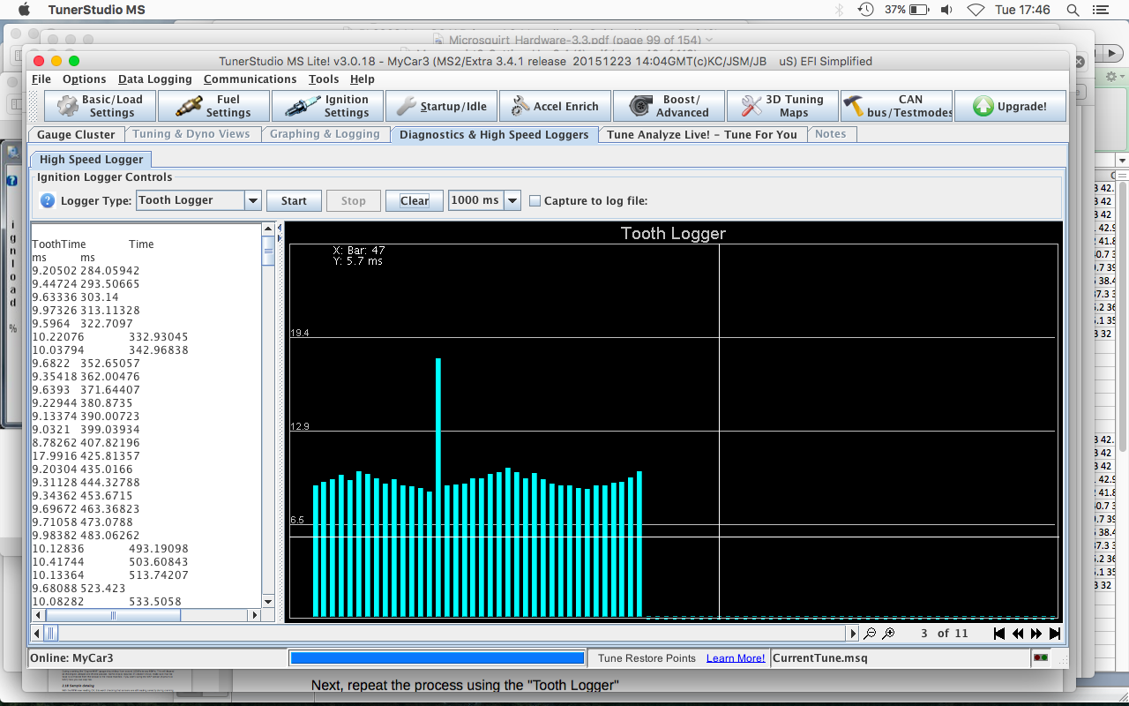Switch to Gauge Cluster tab
The image size is (1129, 706).
(76, 134)
